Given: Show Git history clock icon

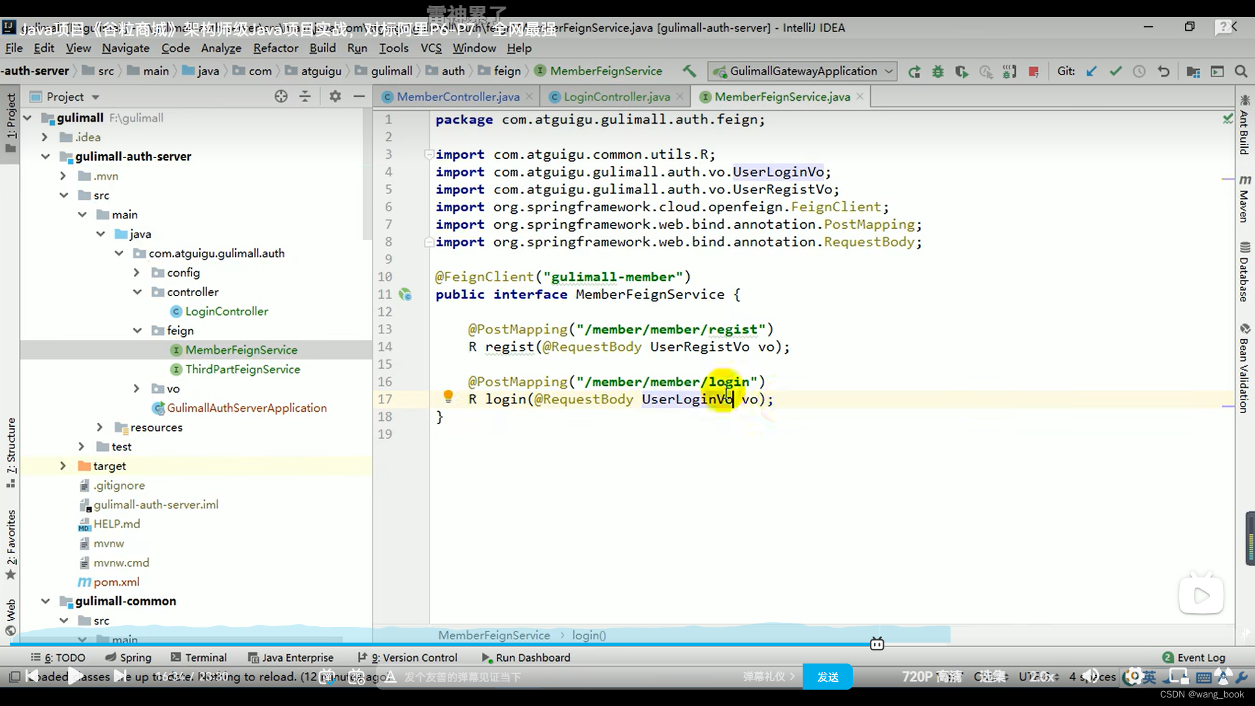Looking at the screenshot, I should point(1139,71).
